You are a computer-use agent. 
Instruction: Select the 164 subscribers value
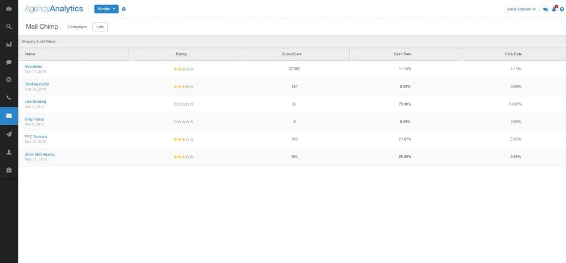(x=294, y=87)
